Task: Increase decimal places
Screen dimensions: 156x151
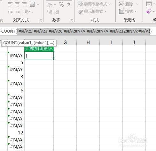Action: 50,12
